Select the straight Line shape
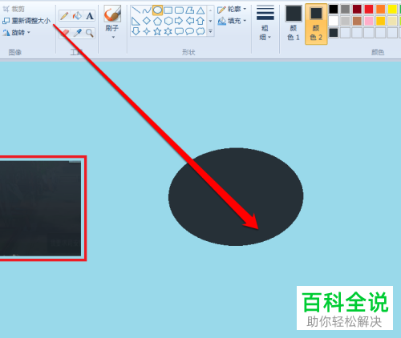This screenshot has width=401, height=338. coord(136,10)
